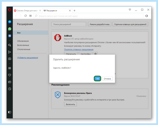Select the Включенные category
The image size is (158, 125).
(x=23, y=45)
